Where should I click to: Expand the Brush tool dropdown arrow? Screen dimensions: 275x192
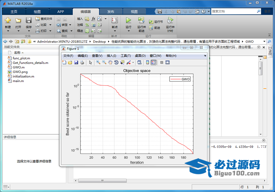pos(133,63)
